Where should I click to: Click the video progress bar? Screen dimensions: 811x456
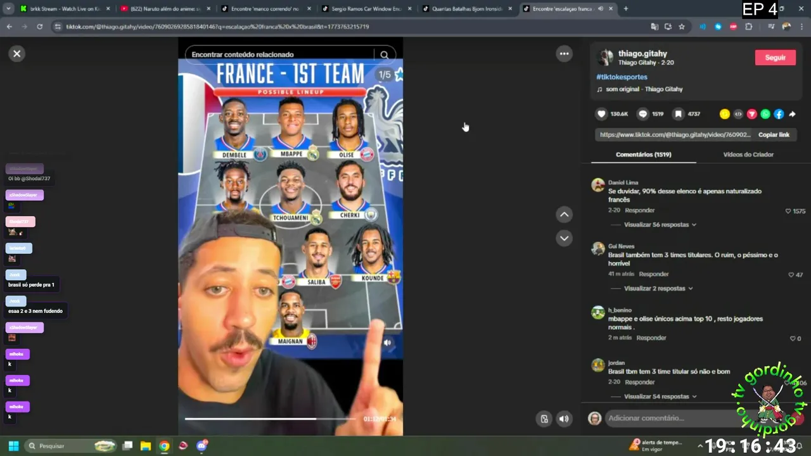coord(271,419)
